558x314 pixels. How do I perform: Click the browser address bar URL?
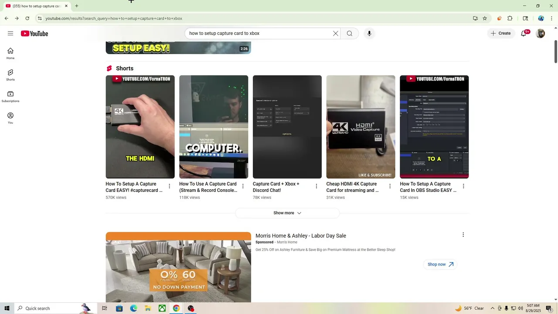point(114,18)
